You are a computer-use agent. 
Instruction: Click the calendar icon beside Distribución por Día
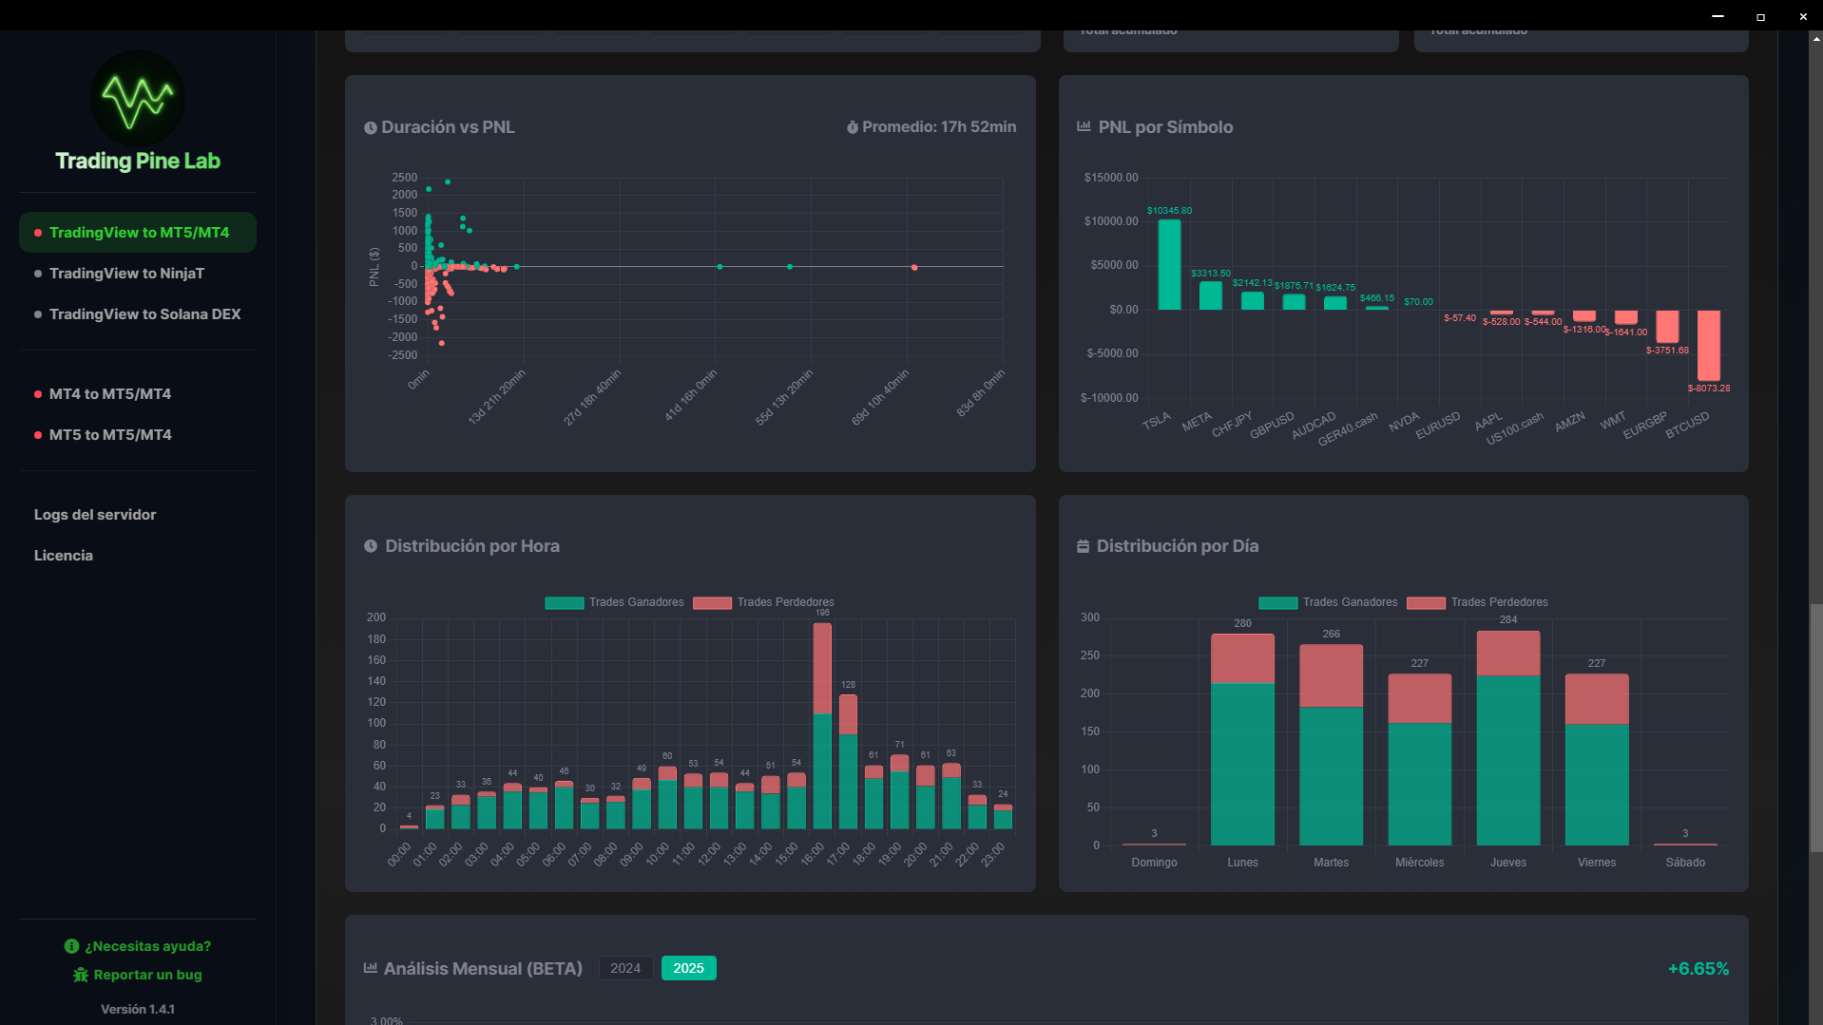pyautogui.click(x=1083, y=546)
